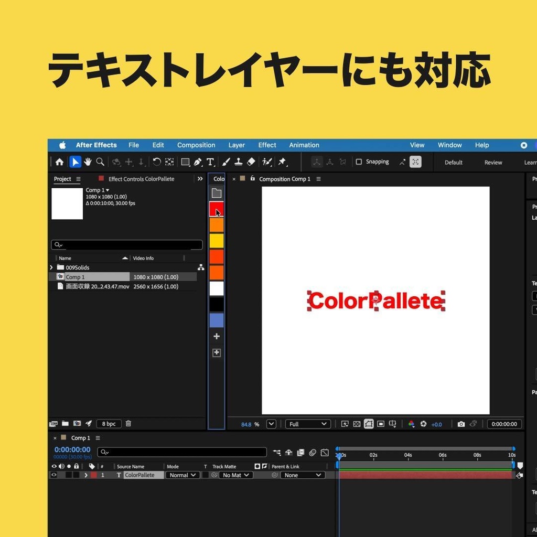Select the Rectangle shape tool
Viewport: 537px width, 537px height.
185,162
